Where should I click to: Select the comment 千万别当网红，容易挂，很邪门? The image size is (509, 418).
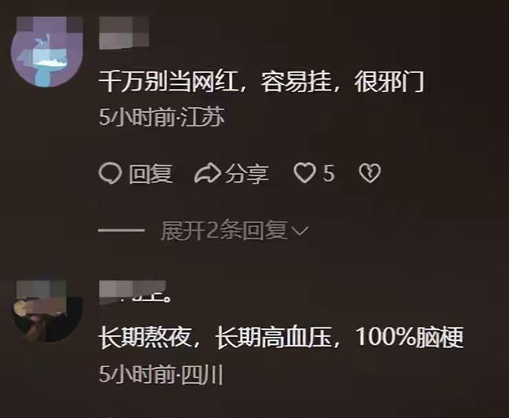point(262,82)
